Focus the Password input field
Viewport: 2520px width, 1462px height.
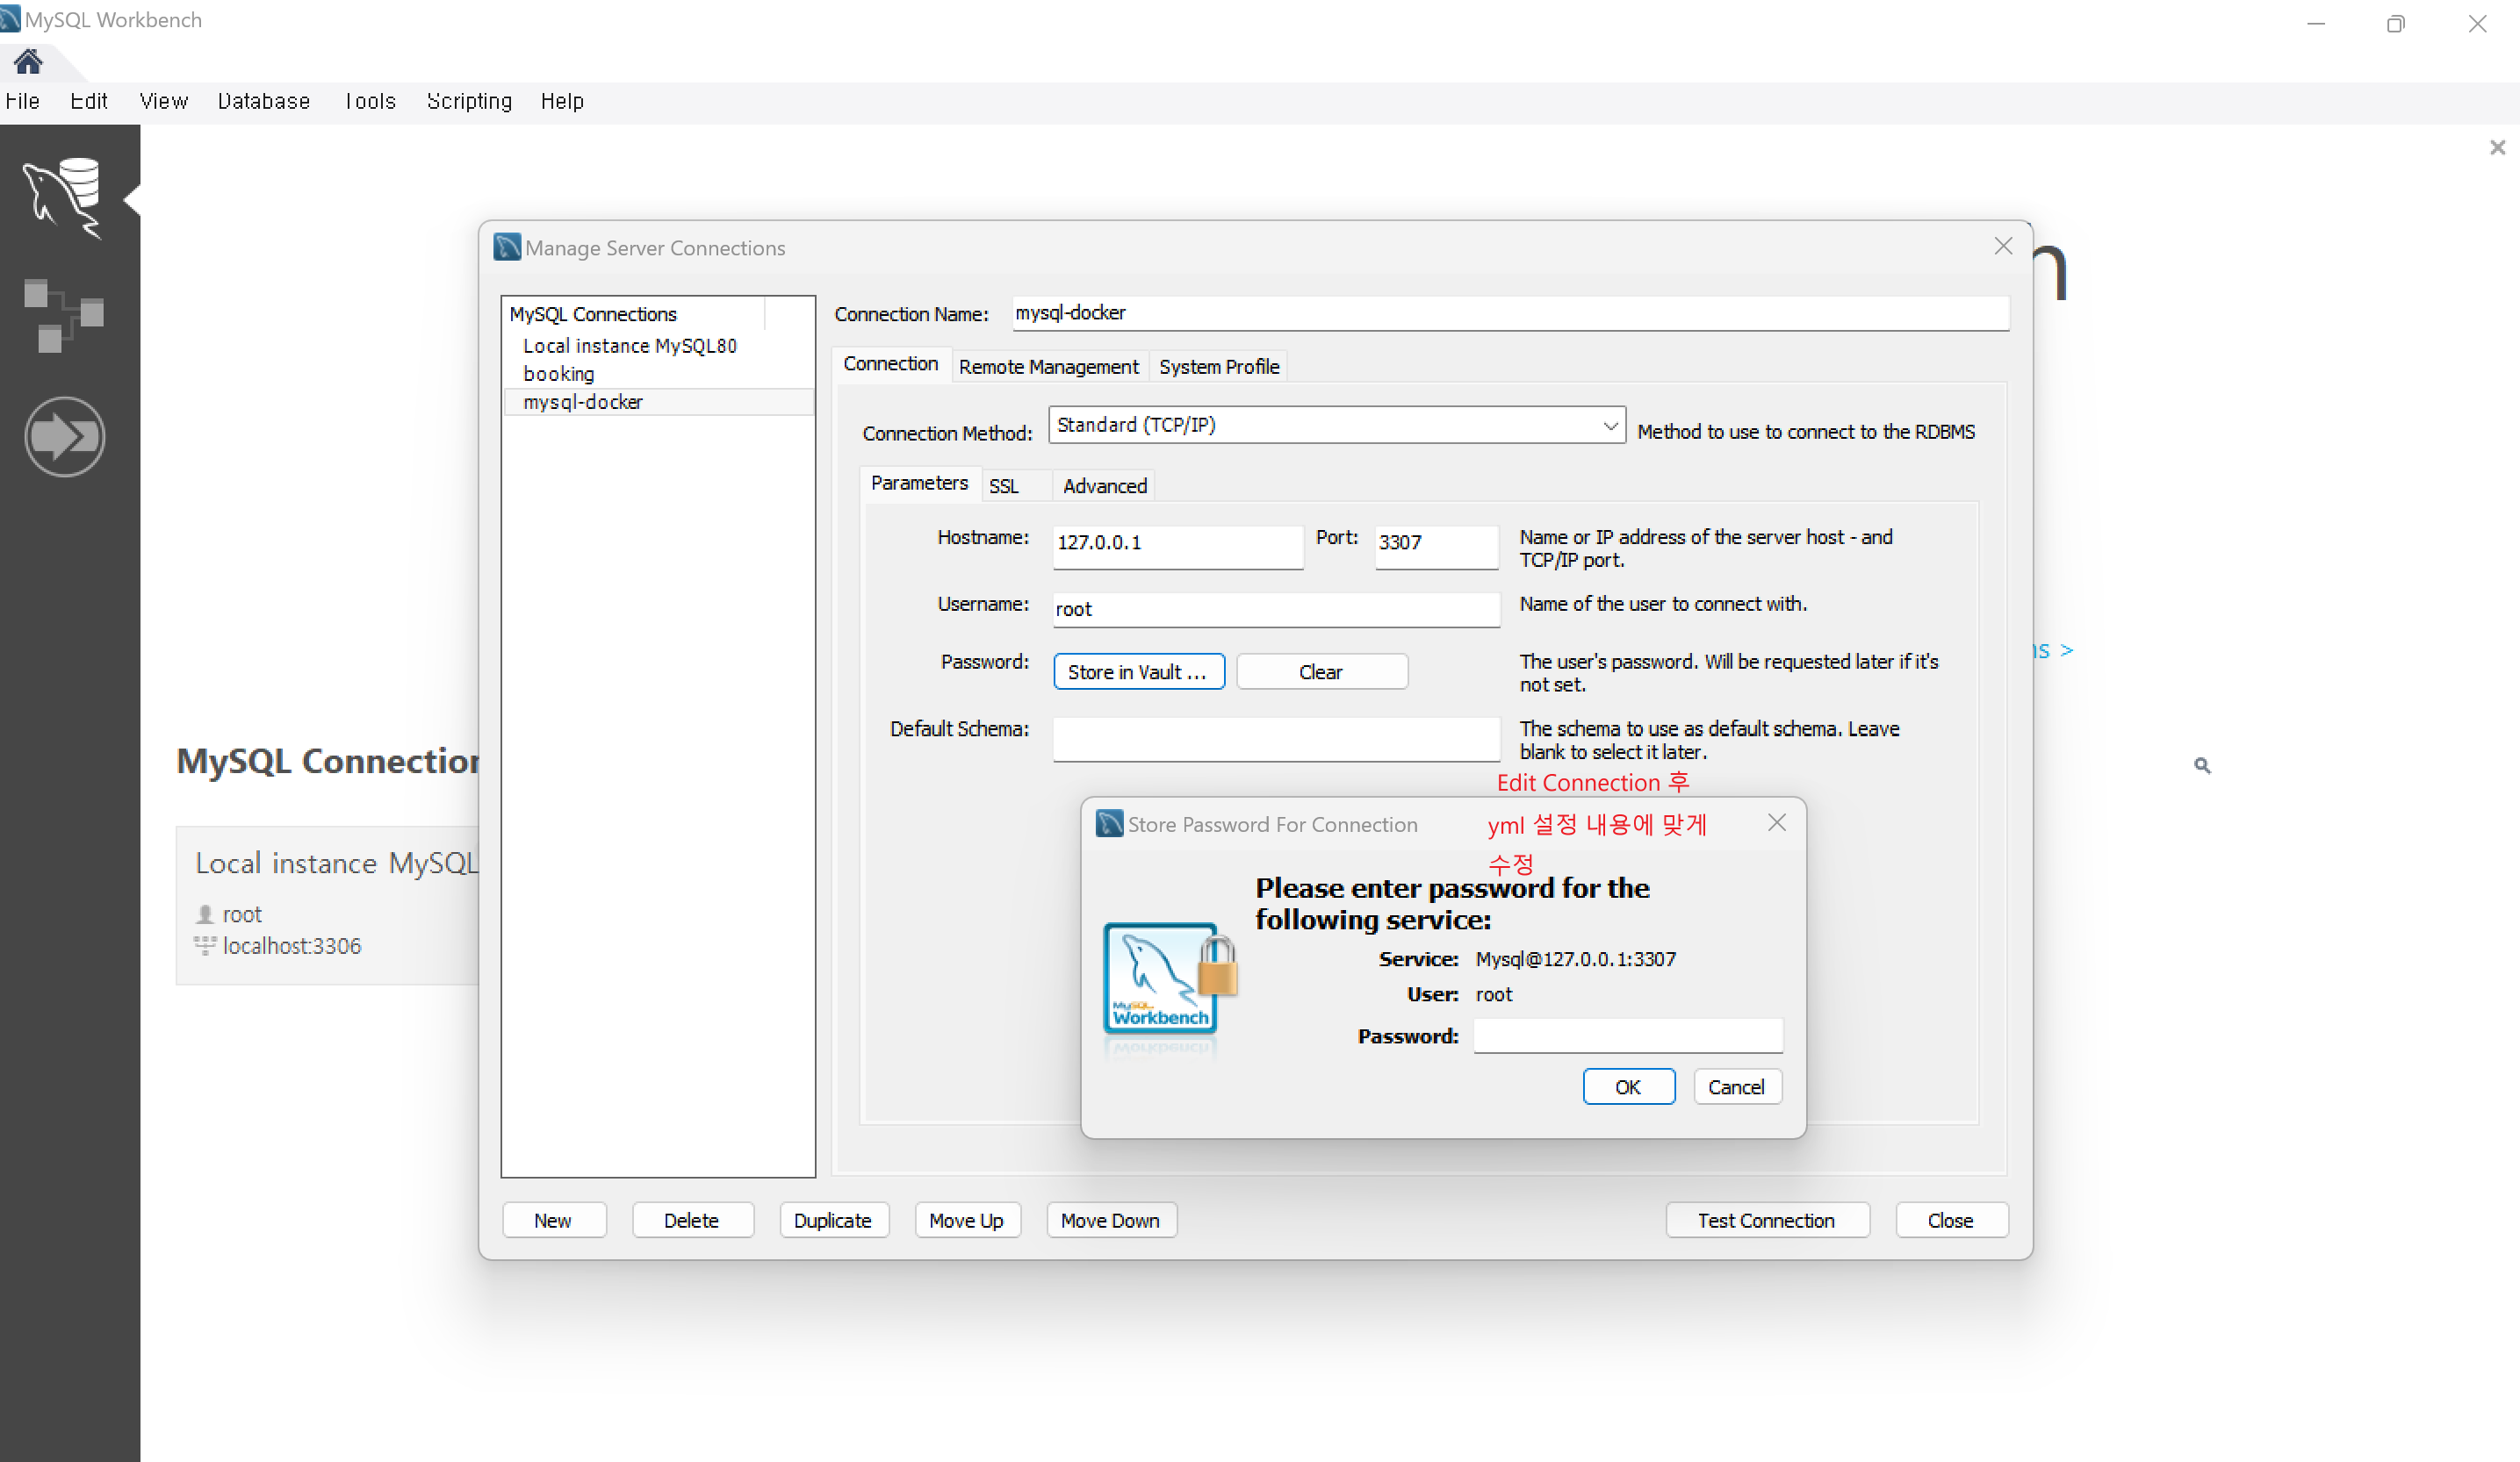(1627, 1036)
